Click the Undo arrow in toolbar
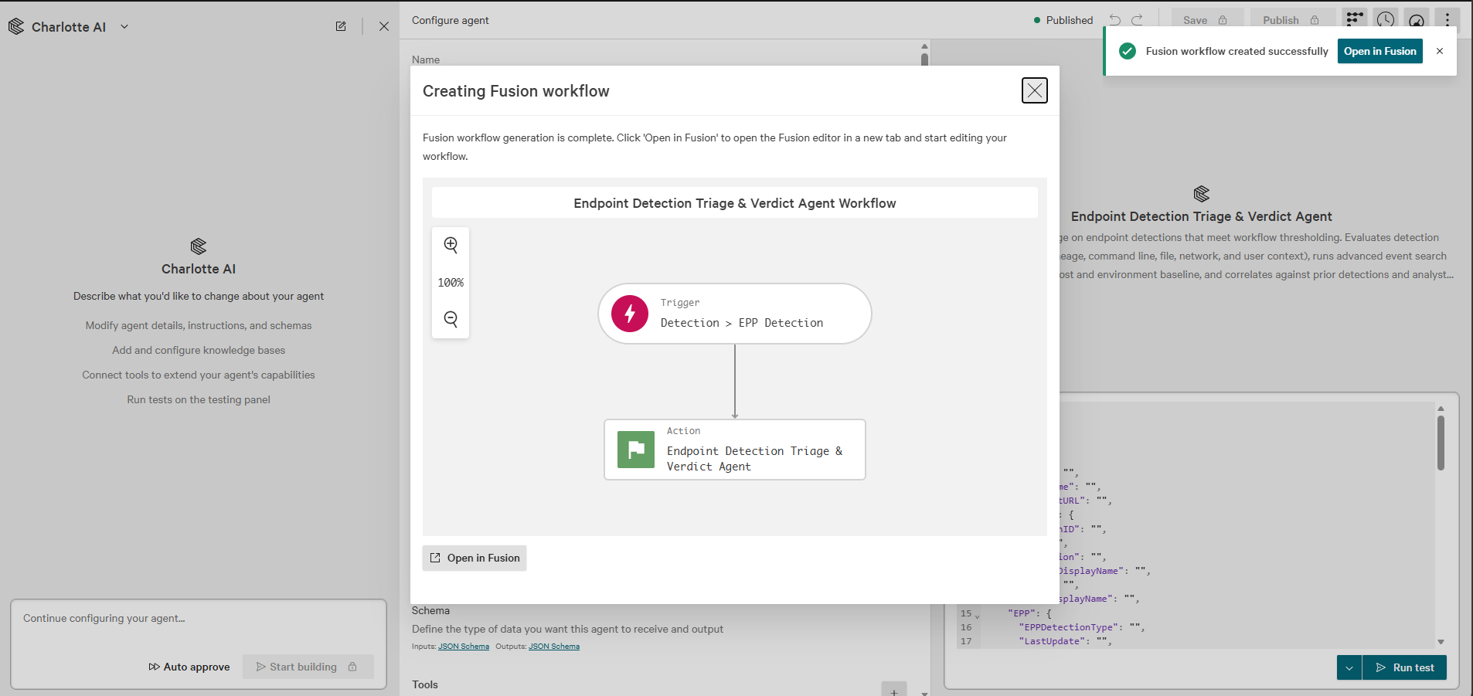This screenshot has height=696, width=1473. 1115,20
